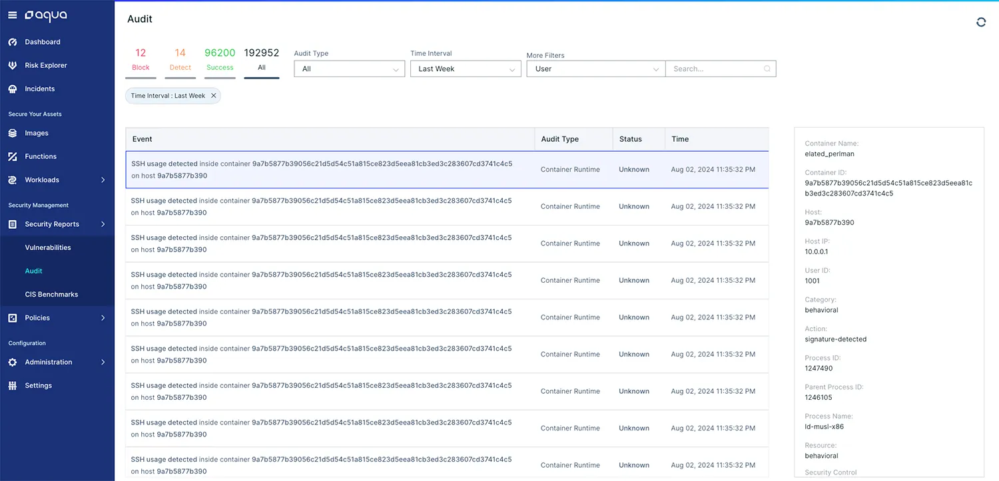Open the Settings grid icon

pyautogui.click(x=12, y=385)
